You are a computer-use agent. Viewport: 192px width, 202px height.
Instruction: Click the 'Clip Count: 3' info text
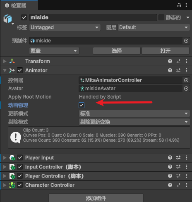pos(36,130)
